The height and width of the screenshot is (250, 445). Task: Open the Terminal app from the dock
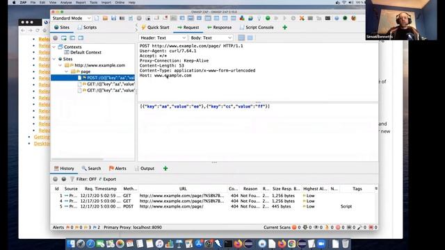point(228,244)
